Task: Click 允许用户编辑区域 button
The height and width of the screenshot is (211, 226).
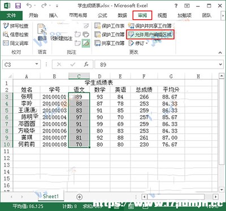Action: tap(150, 35)
